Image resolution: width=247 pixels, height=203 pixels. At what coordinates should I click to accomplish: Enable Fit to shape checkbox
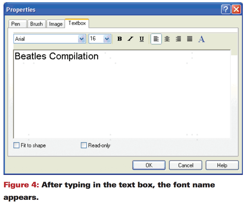click(x=16, y=145)
